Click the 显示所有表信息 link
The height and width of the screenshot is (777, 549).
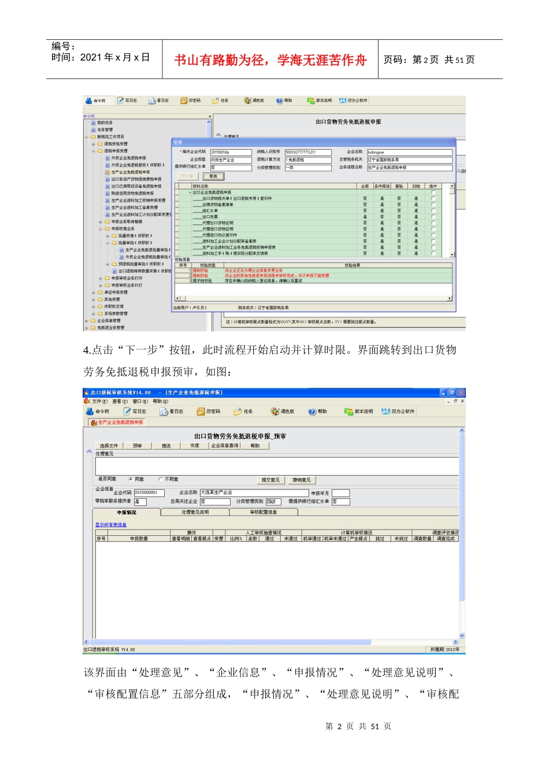click(x=111, y=525)
